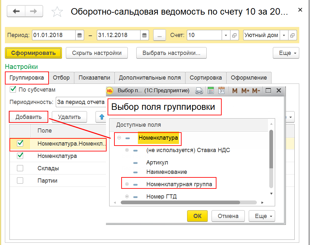This screenshot has width=310, height=245.
Task: Click the back navigation arrow
Action: [x=16, y=11]
